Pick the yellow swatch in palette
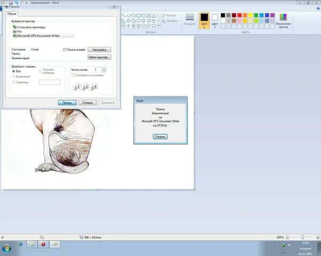The width and height of the screenshot is (321, 256). point(250,15)
